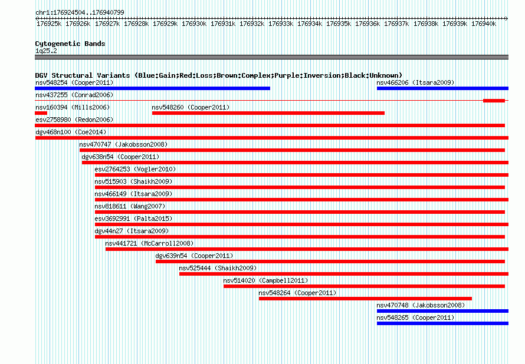Viewport: 525px width, 364px height.
Task: Click nsv514020 (Campbell2011) variant label
Action: point(265,280)
